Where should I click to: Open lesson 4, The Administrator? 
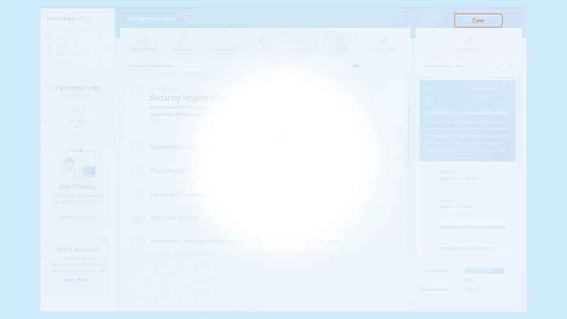click(x=263, y=170)
